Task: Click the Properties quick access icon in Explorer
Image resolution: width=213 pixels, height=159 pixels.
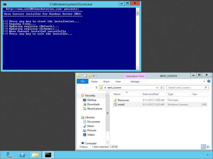Action: pyautogui.click(x=85, y=76)
